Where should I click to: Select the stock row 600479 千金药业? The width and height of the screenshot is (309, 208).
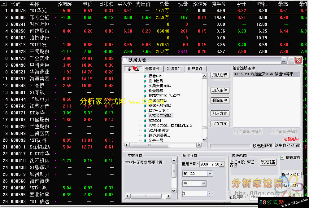(x=61, y=58)
